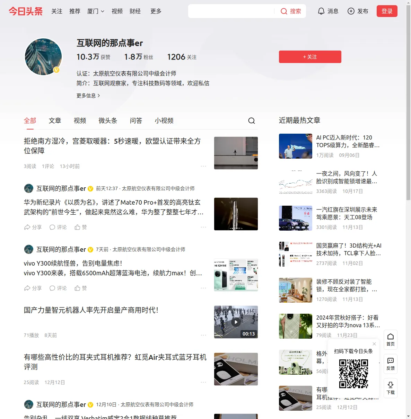Expand the 厦门 city dropdown
Viewport: 411px width, 419px height.
click(x=96, y=11)
